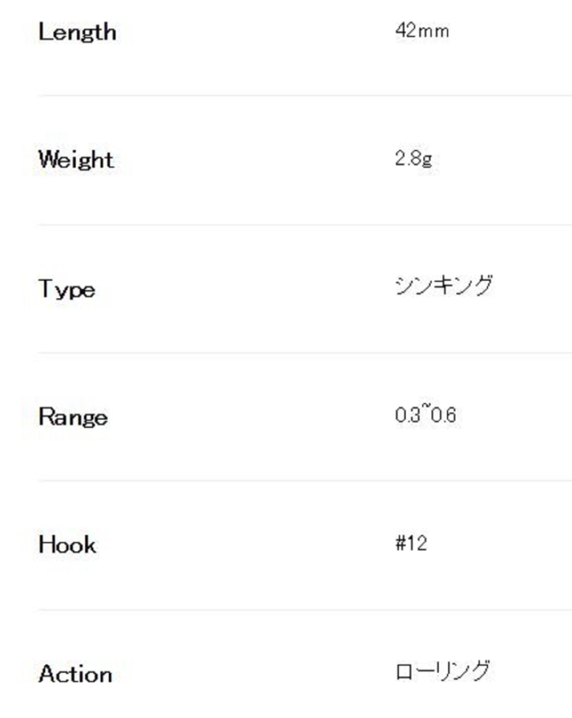Image resolution: width=572 pixels, height=718 pixels.
Task: Select the 42mm length value
Action: click(422, 31)
